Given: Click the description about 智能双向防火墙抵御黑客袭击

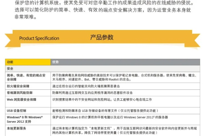Looking at the screenshot, I should [x=86, y=86].
